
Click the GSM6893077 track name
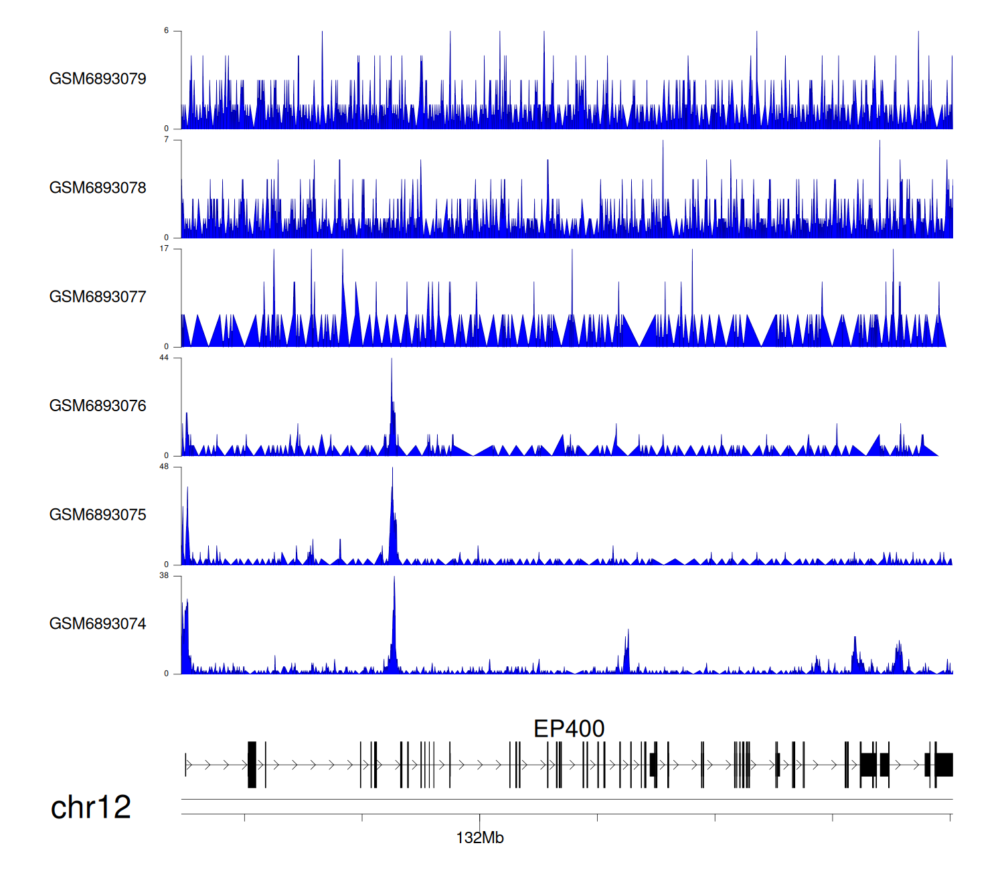[98, 297]
